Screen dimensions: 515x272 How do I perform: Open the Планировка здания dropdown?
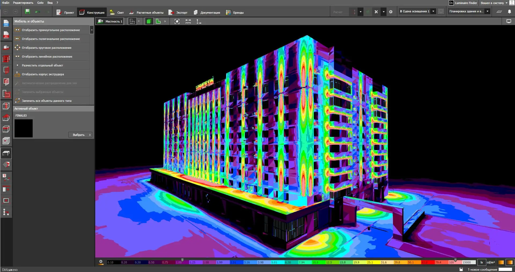[x=487, y=11]
